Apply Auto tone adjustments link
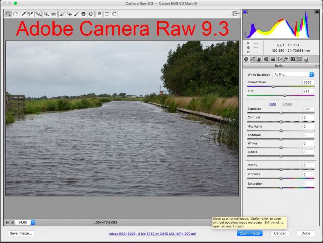This screenshot has height=243, width=323. pos(273,104)
